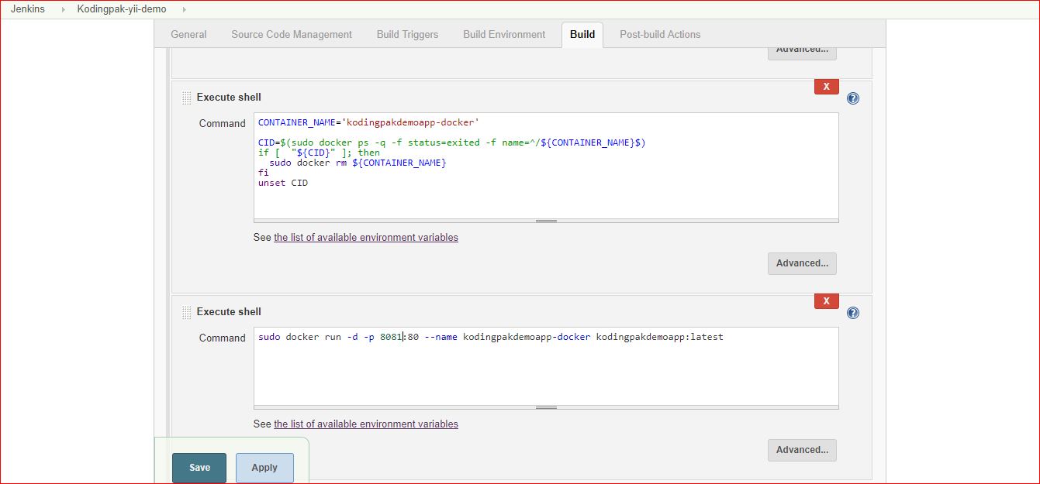Expand Advanced settings under the container cleanup step

802,263
